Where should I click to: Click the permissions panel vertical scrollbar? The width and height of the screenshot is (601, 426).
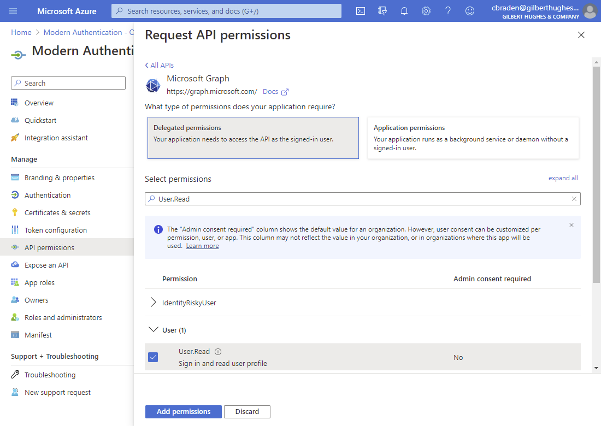pos(596,175)
